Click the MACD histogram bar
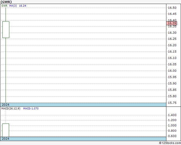The width and height of the screenshot is (181, 145). [x=6, y=130]
